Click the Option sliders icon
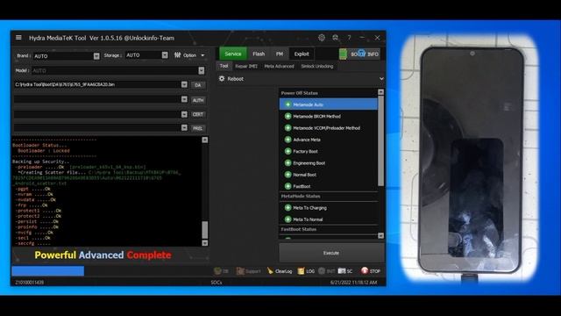Screen dimensions: 561x316 click(177, 55)
